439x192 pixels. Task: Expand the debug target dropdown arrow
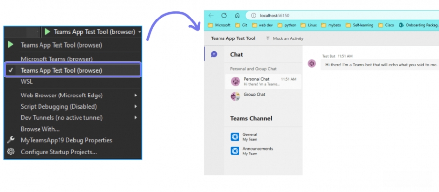(140, 32)
